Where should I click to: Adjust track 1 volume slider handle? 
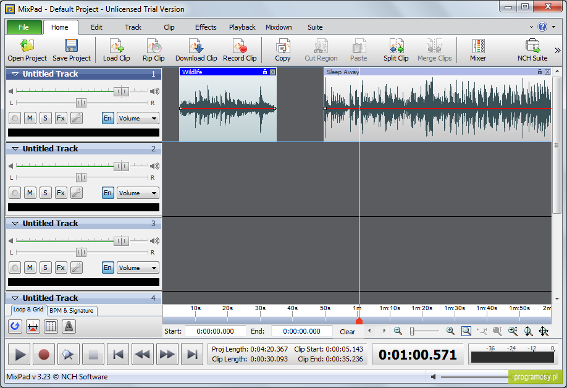[x=121, y=91]
